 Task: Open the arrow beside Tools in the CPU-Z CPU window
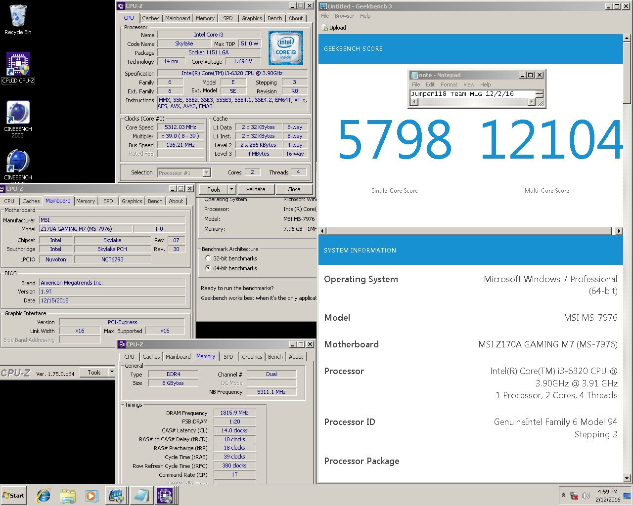click(x=231, y=189)
